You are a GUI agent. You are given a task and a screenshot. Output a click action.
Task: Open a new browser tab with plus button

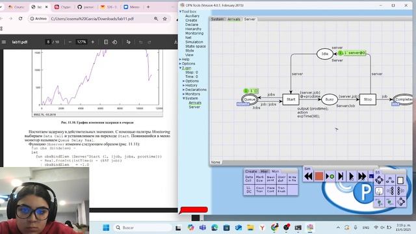tap(148, 7)
